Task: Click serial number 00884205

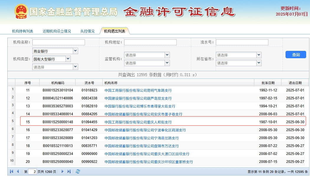Action: [x=89, y=114]
